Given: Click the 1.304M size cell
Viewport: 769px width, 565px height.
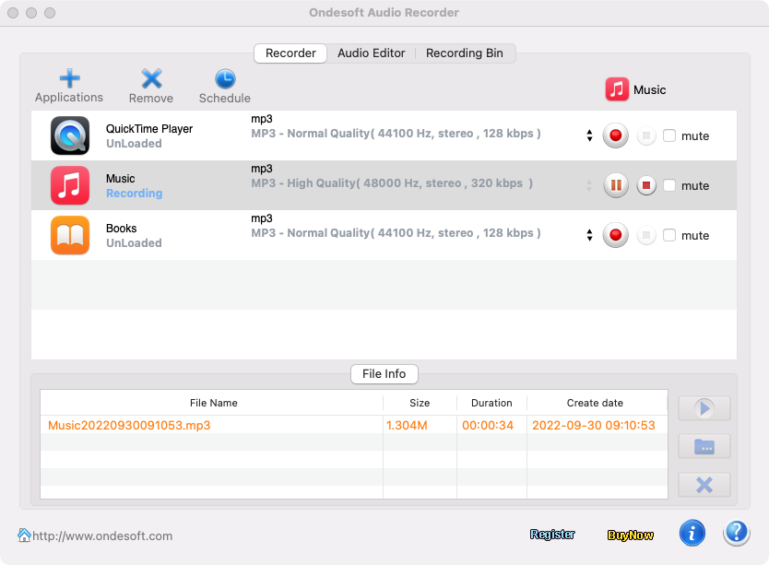Looking at the screenshot, I should point(407,425).
